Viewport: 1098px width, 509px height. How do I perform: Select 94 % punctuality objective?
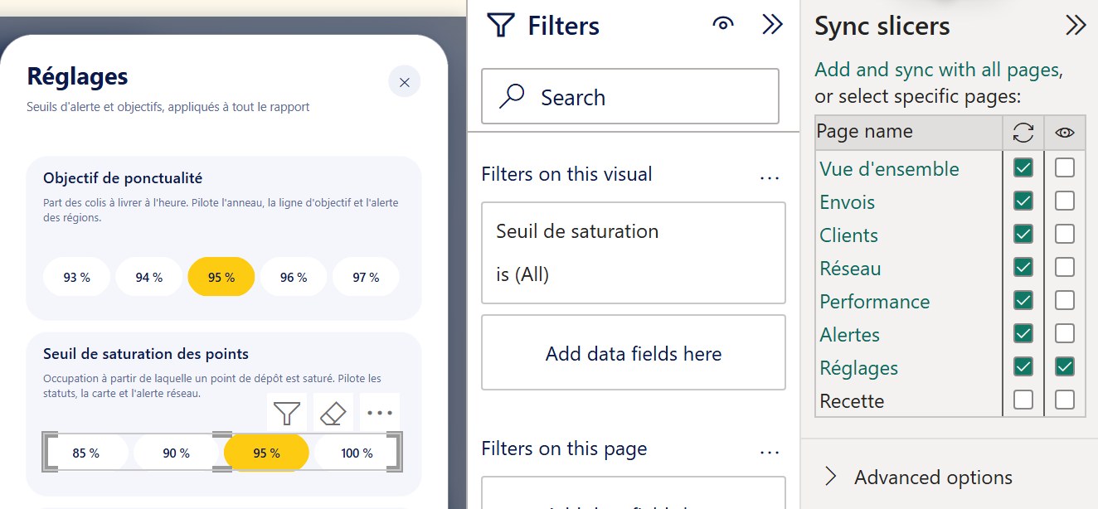coord(148,277)
